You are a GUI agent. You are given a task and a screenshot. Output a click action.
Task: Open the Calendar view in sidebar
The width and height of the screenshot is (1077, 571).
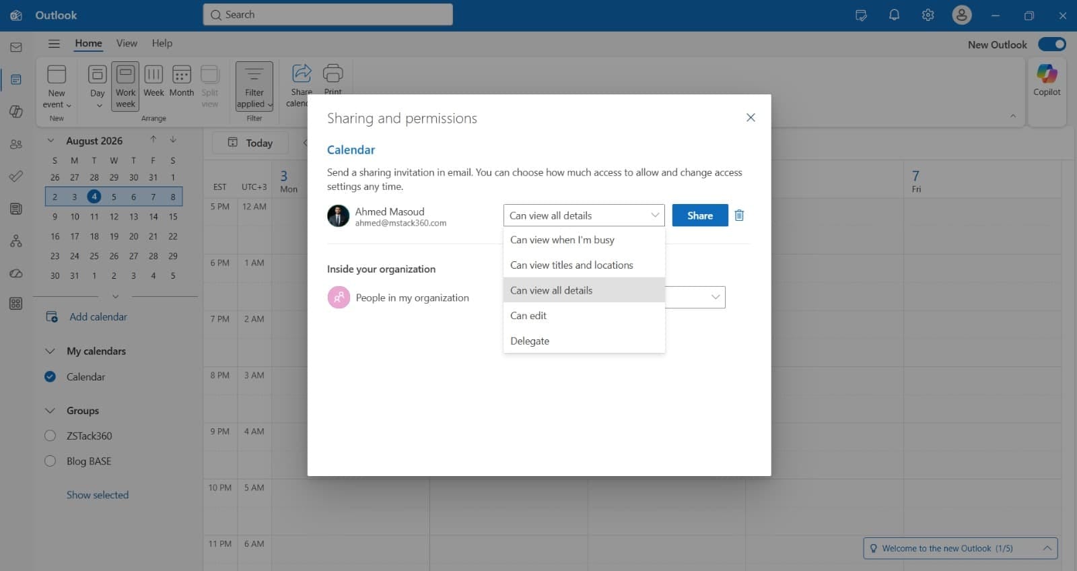(x=16, y=79)
